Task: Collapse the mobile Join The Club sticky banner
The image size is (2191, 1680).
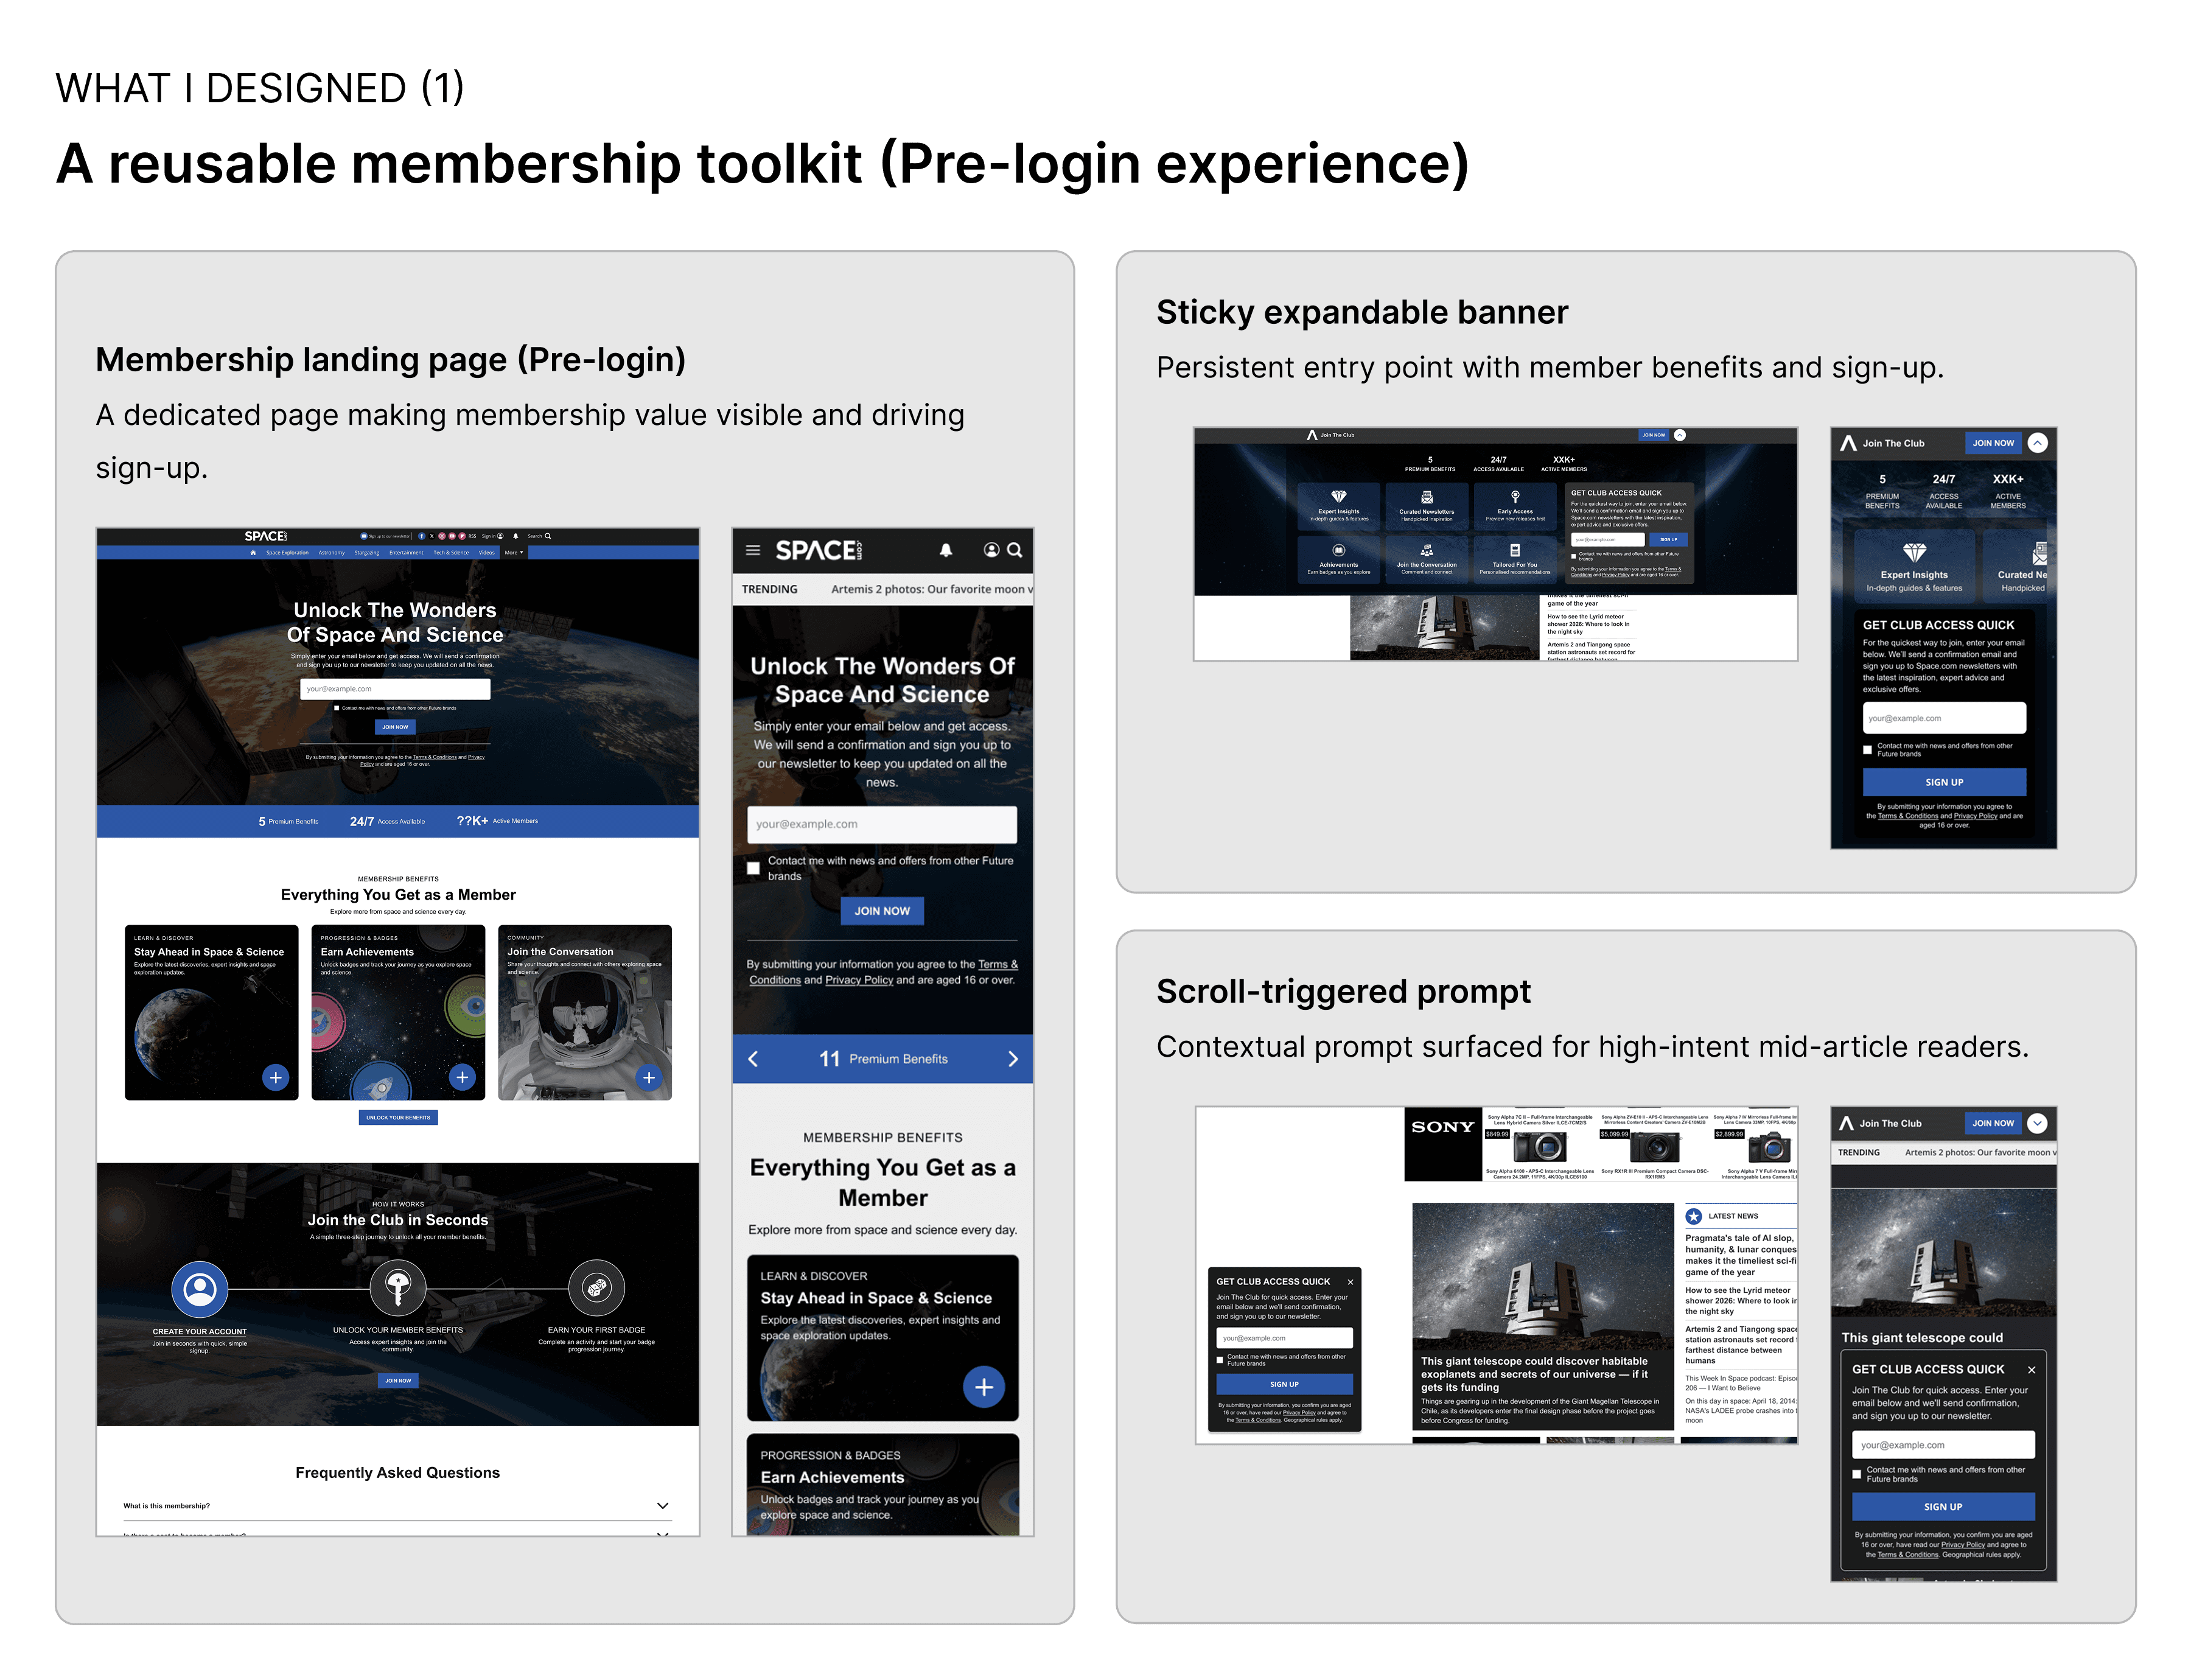Action: pos(2037,443)
